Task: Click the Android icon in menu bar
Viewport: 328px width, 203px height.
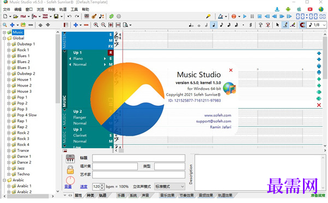Action: [x=288, y=9]
